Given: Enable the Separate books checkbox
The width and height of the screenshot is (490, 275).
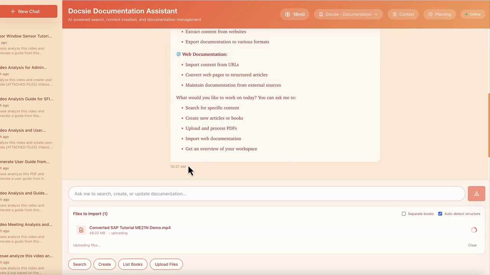Looking at the screenshot, I should [x=404, y=214].
